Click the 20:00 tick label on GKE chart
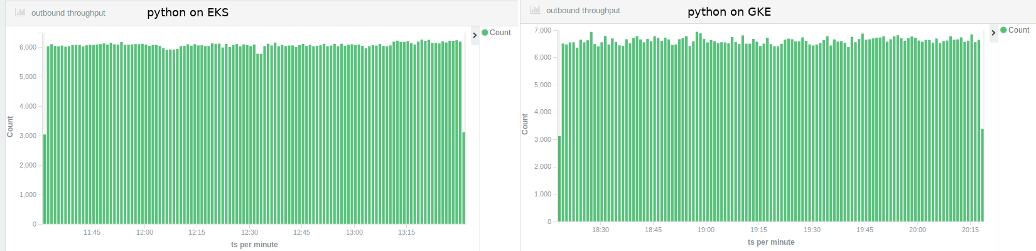The image size is (1036, 251). 917,230
